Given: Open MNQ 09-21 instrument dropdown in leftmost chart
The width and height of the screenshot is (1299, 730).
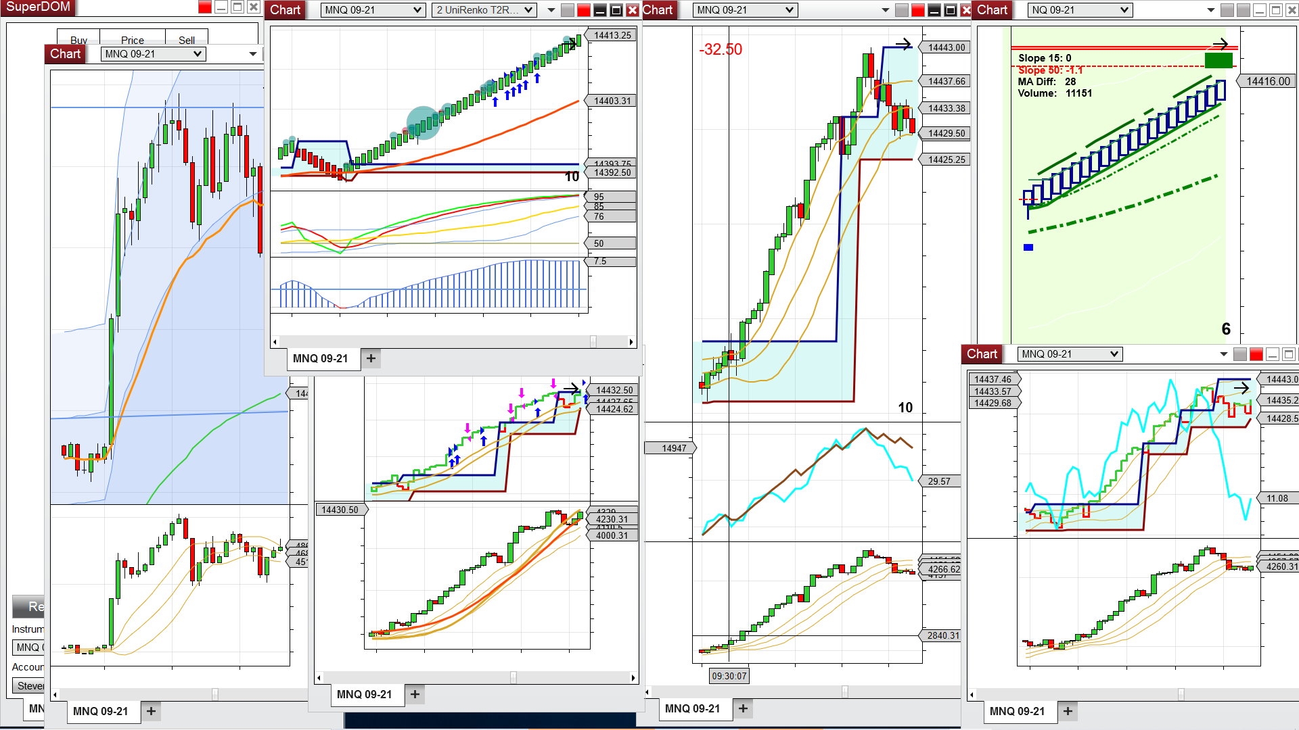Looking at the screenshot, I should tap(153, 54).
